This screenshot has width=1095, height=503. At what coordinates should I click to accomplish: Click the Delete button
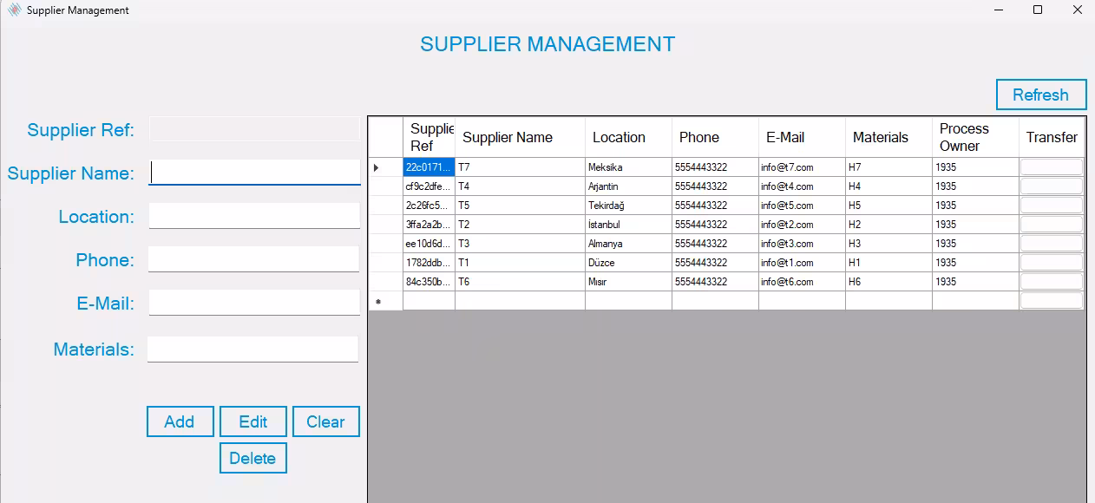252,458
